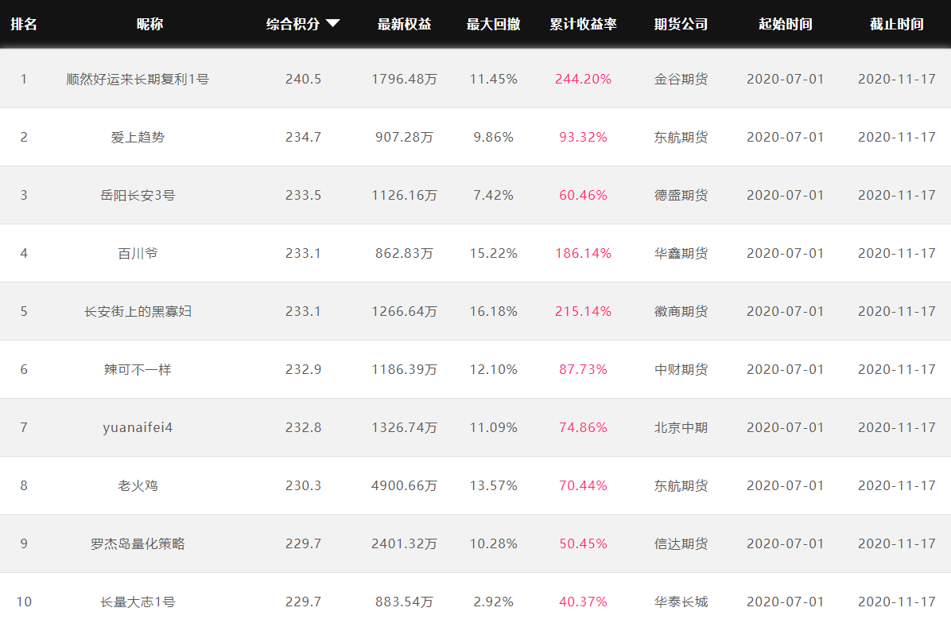Sort by 累计收益率 column header
The width and height of the screenshot is (951, 627).
583,25
